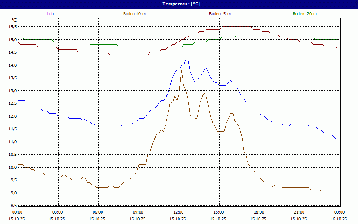Viewport: 358px width, 224px height.
Task: Select the Boden -20cm legend entry
Action: (x=305, y=14)
